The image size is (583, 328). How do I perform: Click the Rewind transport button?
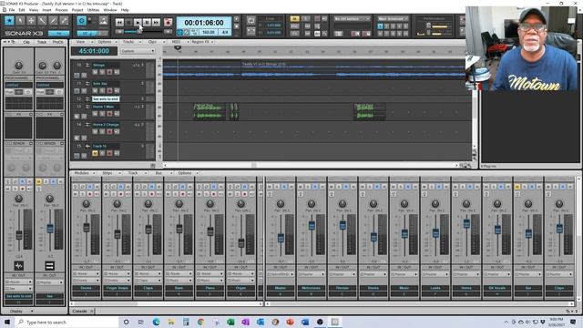click(x=119, y=22)
